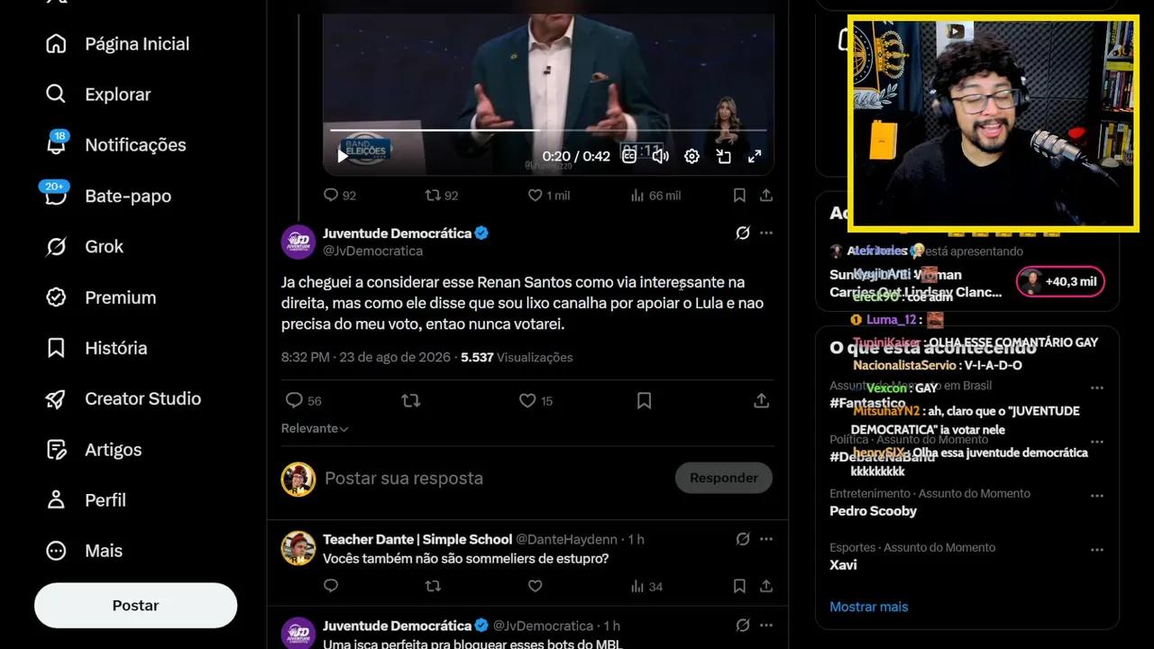Like the main tweet with 15 likes
The height and width of the screenshot is (649, 1154).
[536, 401]
